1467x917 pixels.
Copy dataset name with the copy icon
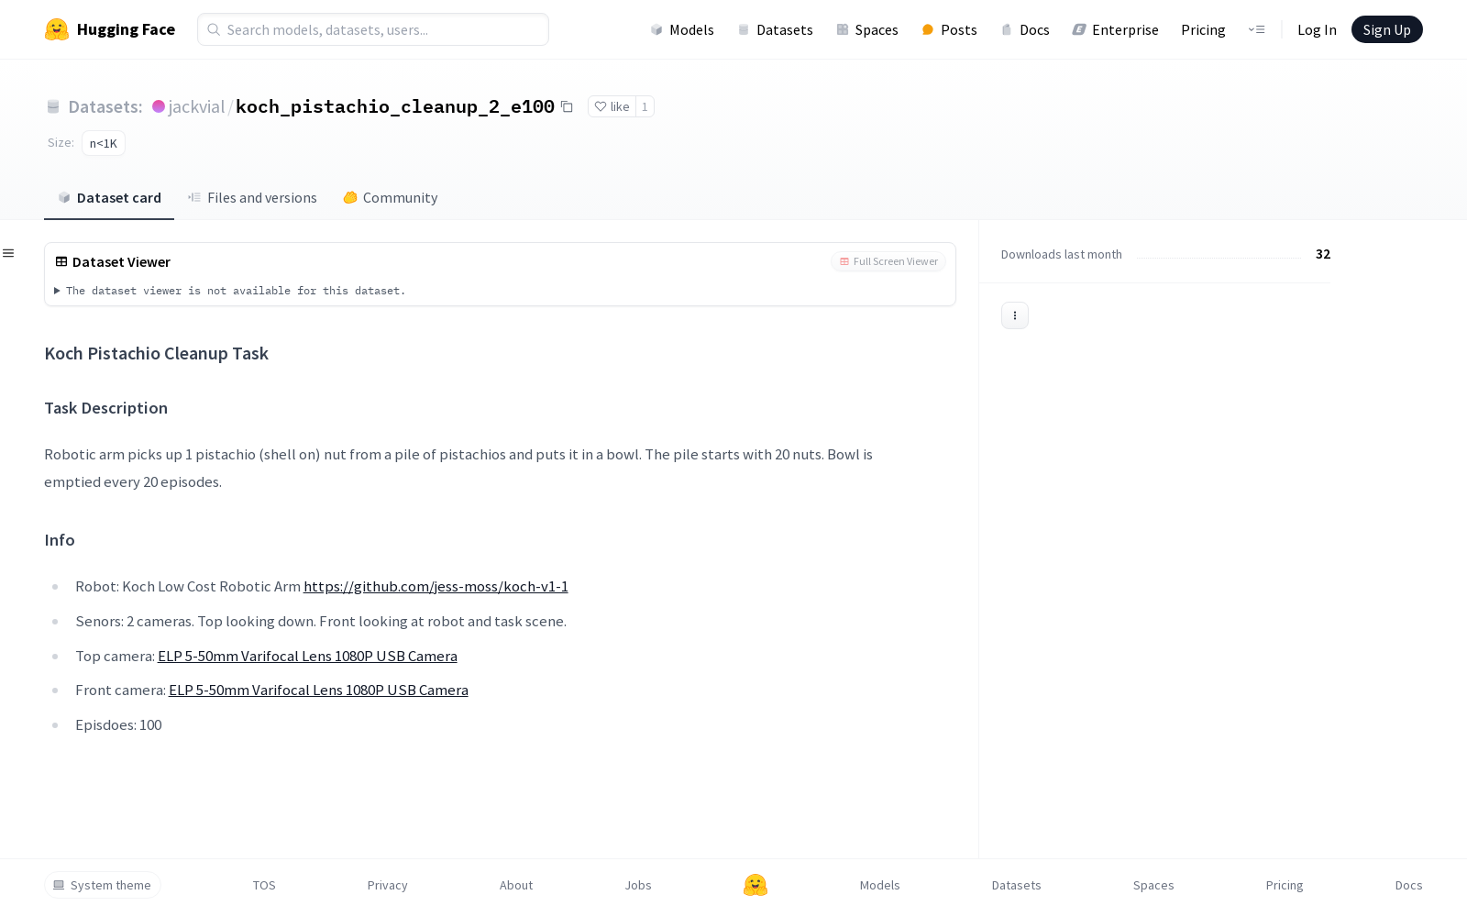[567, 107]
